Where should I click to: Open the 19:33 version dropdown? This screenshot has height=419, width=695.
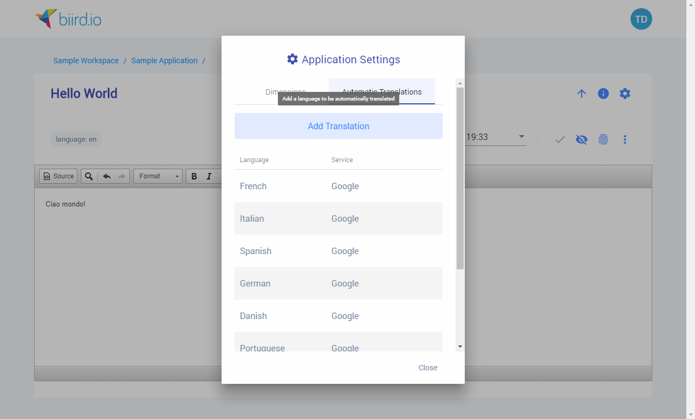click(x=495, y=137)
